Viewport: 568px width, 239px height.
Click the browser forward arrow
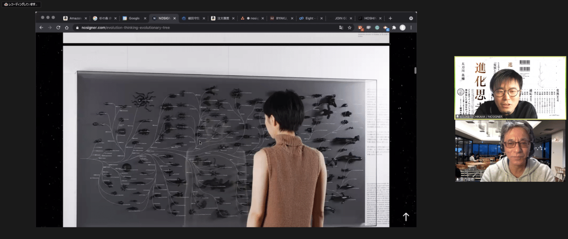[50, 27]
